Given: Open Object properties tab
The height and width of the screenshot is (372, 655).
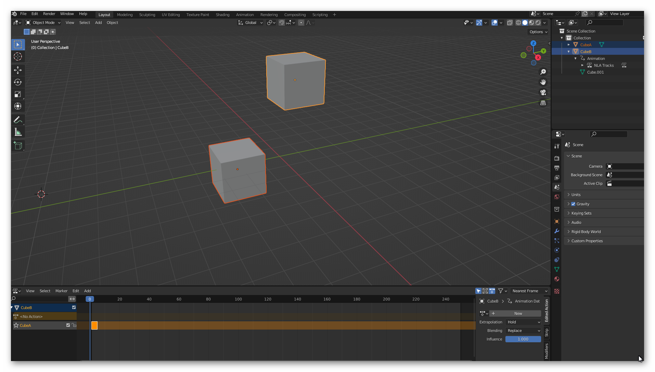Looking at the screenshot, I should [x=557, y=221].
